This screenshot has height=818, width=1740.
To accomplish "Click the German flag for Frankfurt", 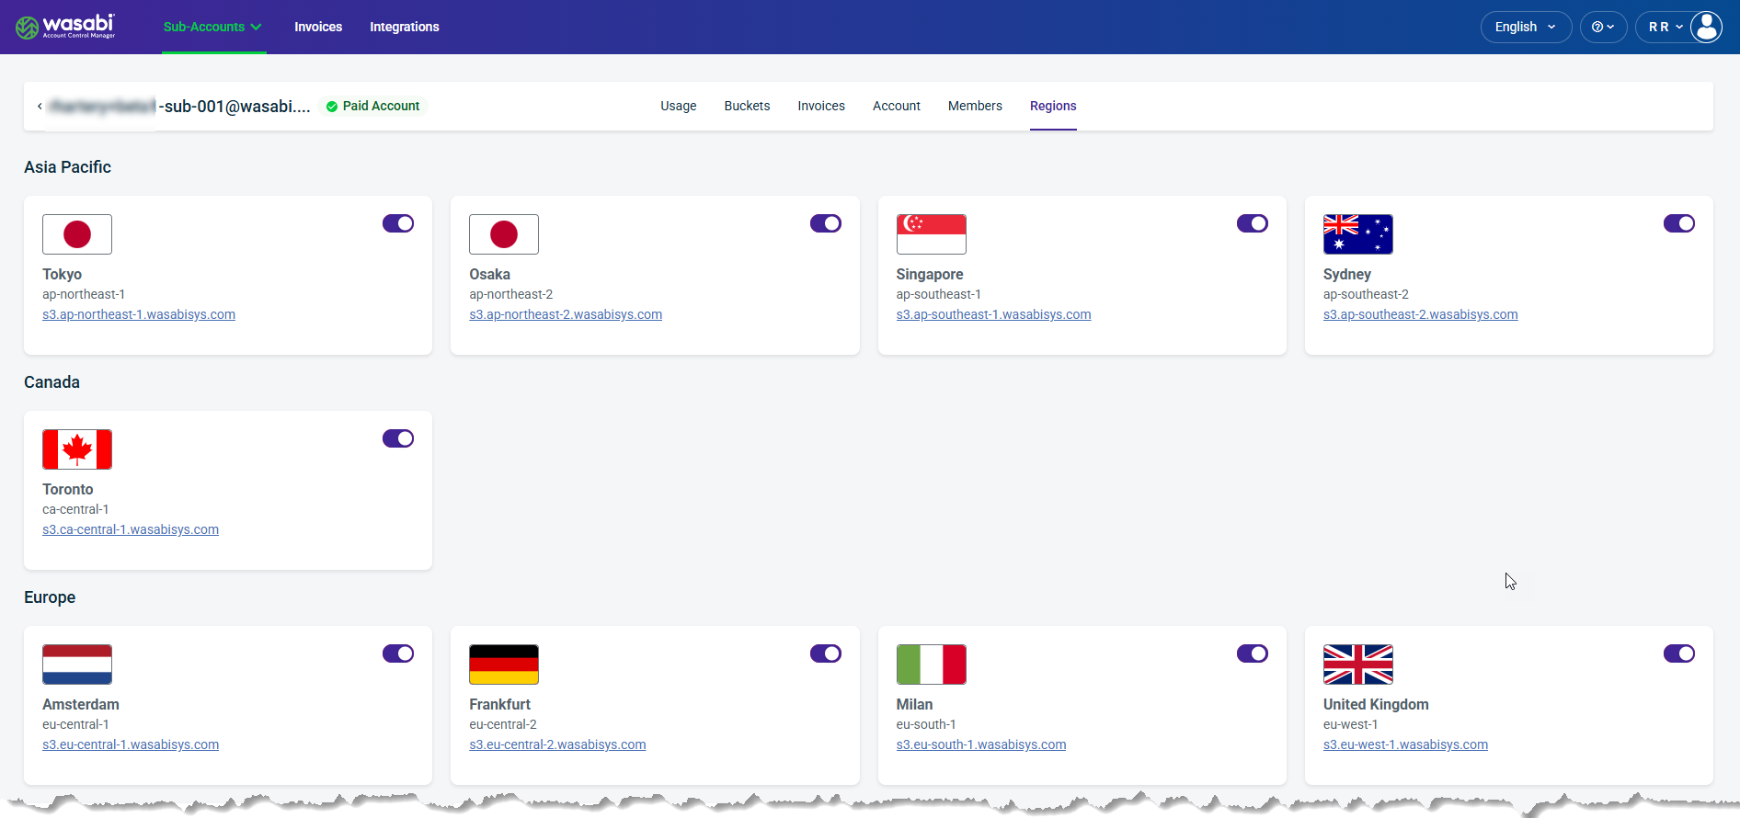I will pyautogui.click(x=504, y=665).
